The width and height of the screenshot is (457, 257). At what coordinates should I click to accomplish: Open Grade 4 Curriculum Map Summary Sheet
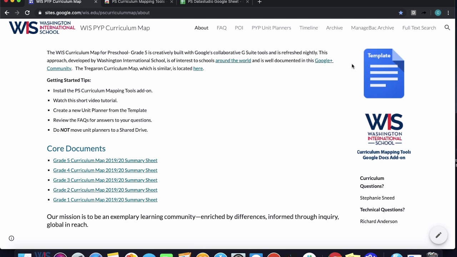(105, 170)
